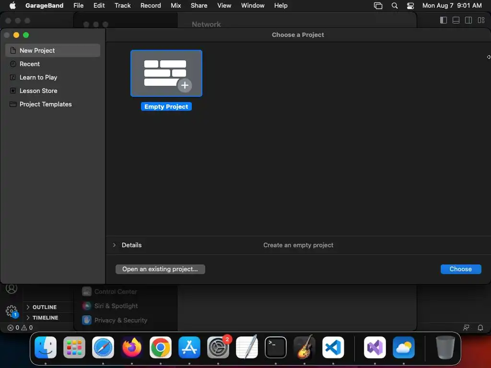Minimize the Choose a Project window
The width and height of the screenshot is (491, 368).
(x=16, y=35)
